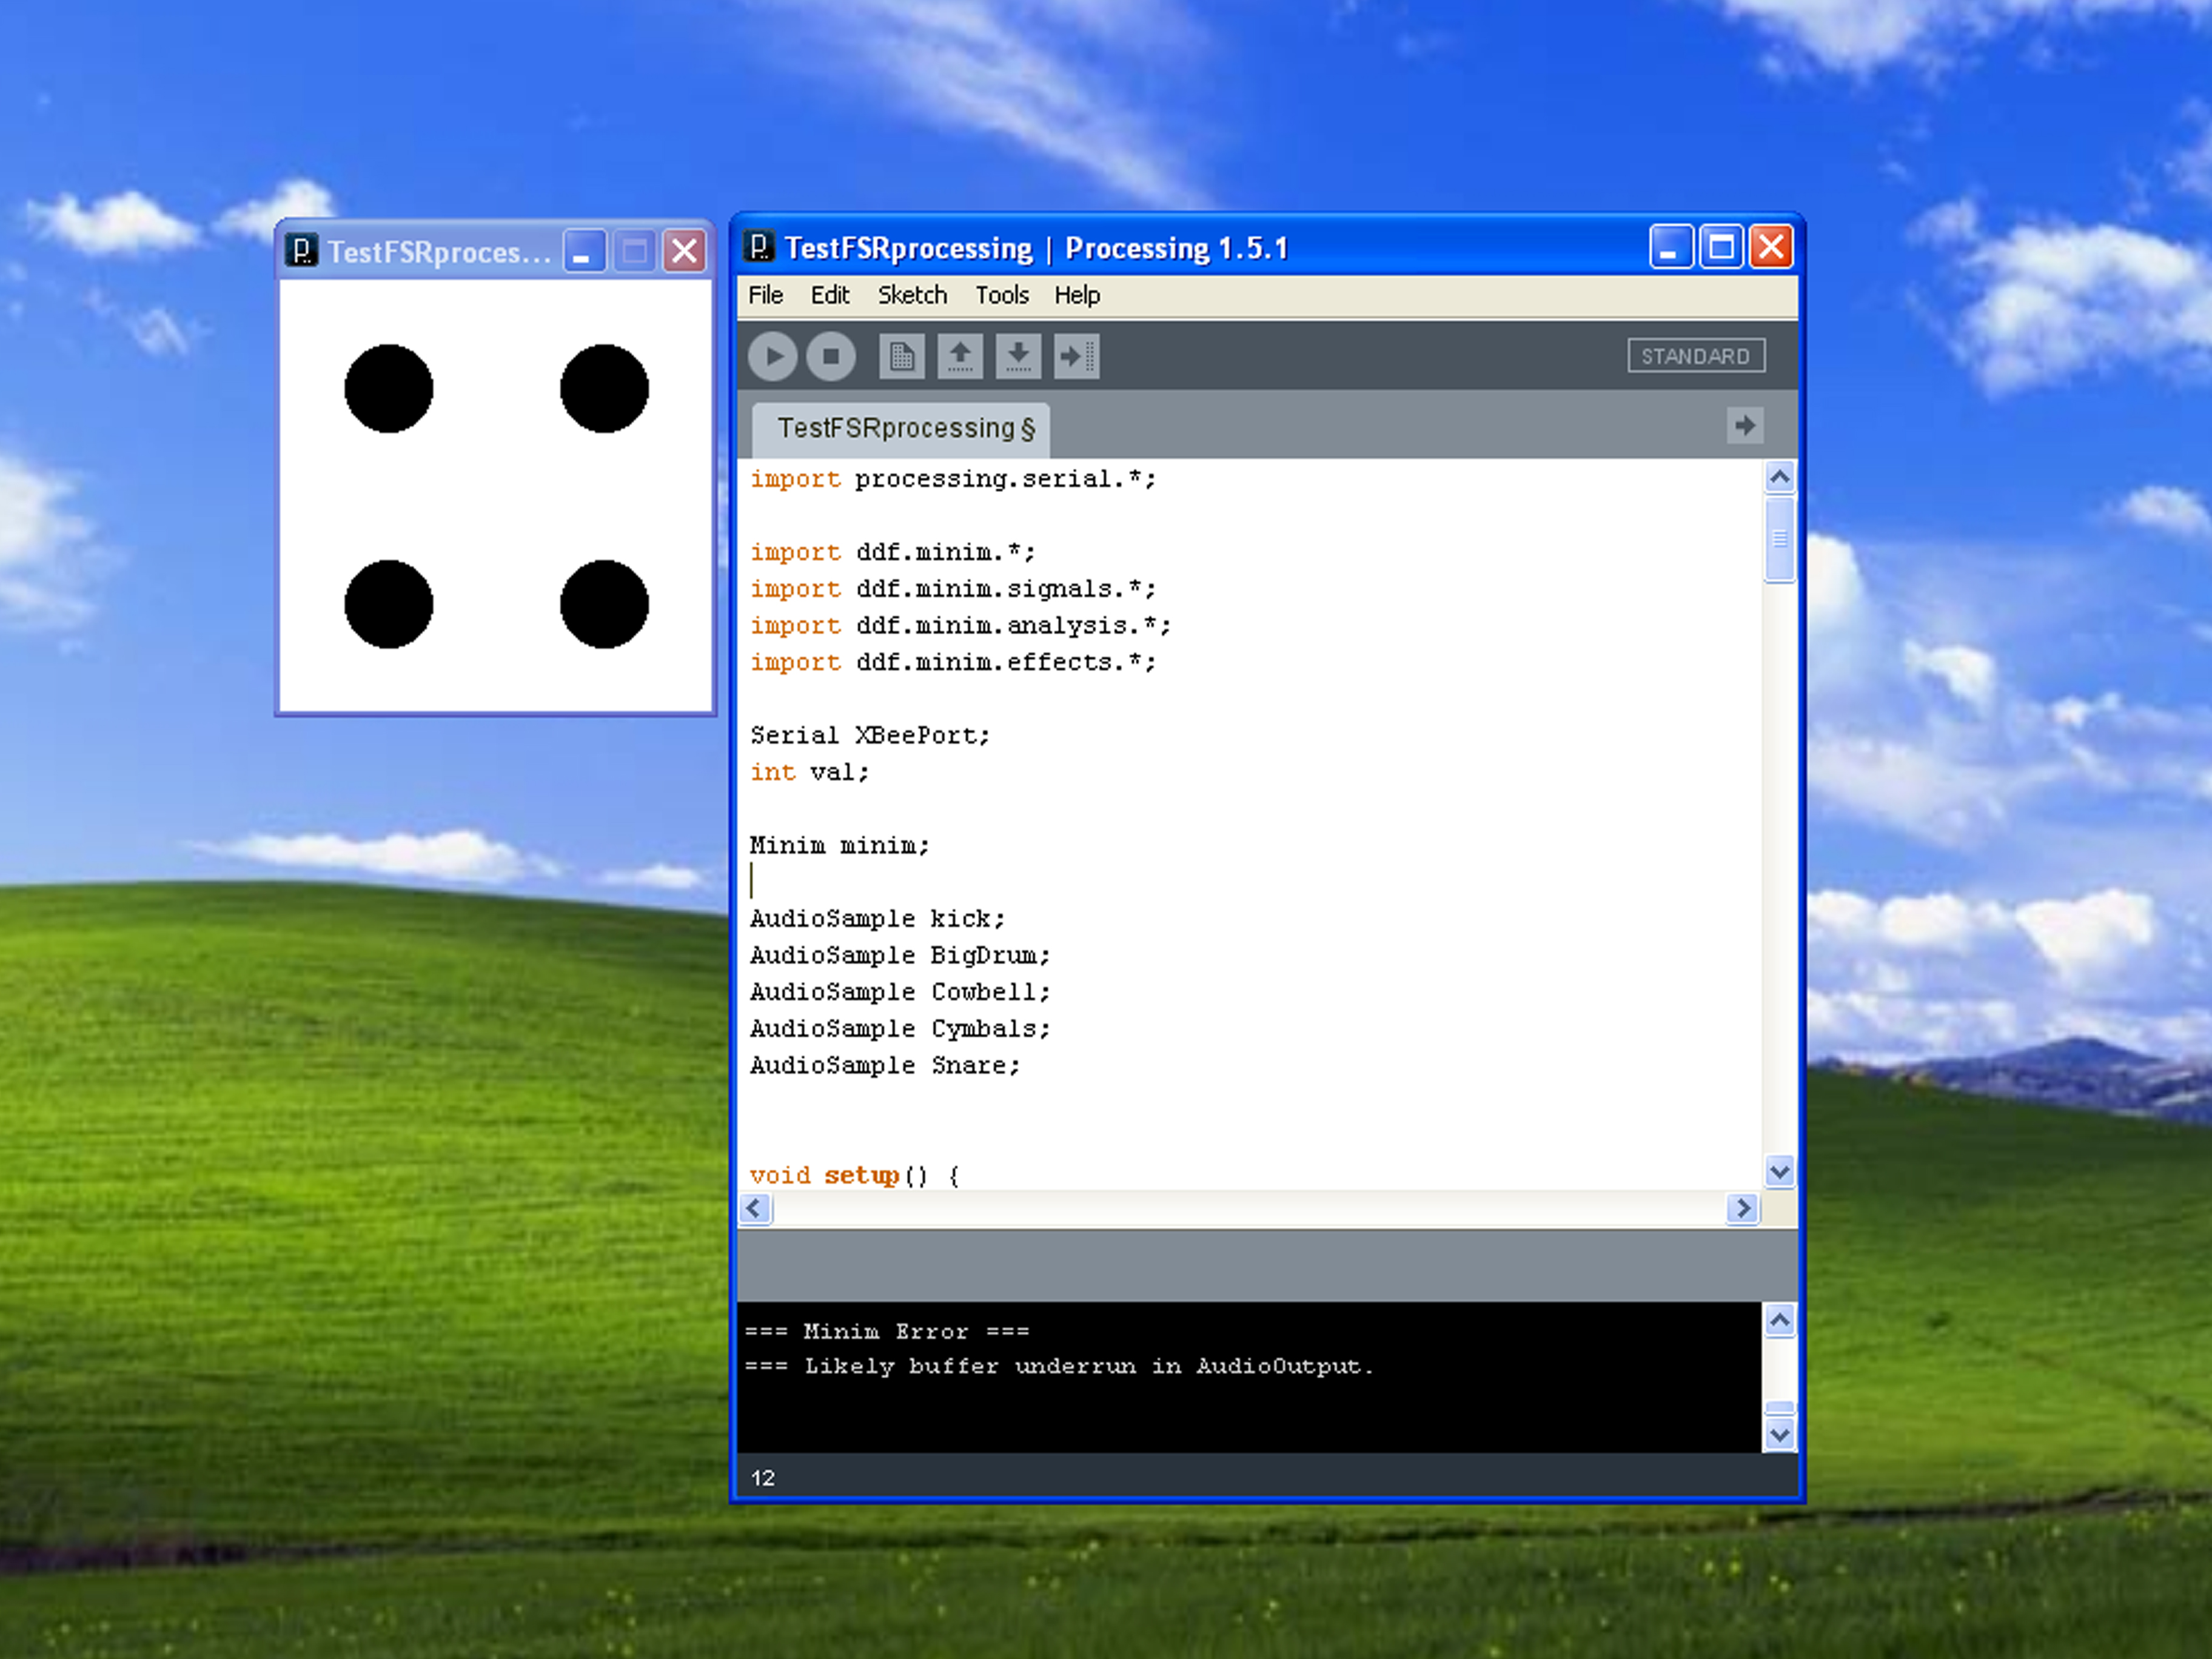Click console scrollbar down arrow
The width and height of the screenshot is (2212, 1659).
[x=1779, y=1435]
